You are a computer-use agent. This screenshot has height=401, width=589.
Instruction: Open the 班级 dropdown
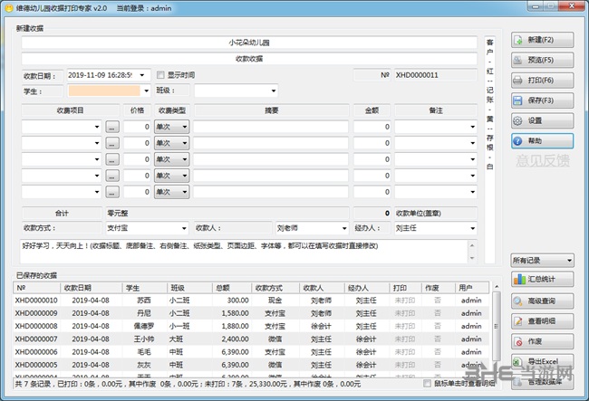point(274,91)
